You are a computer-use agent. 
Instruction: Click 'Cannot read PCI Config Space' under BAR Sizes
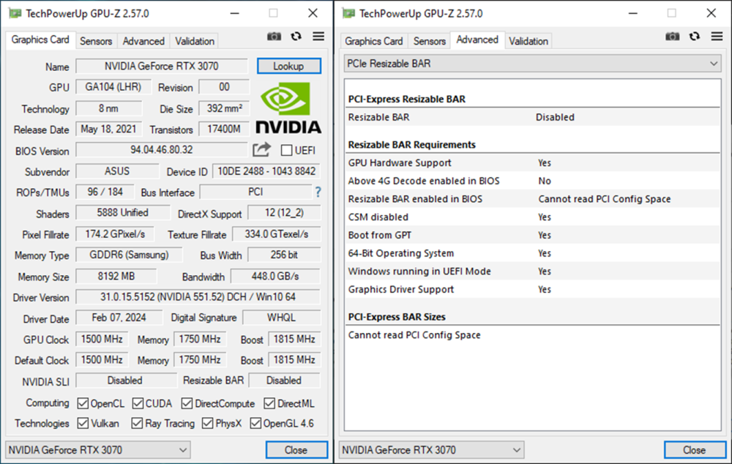pos(414,334)
